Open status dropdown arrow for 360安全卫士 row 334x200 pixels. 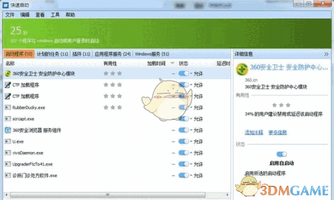(191, 73)
